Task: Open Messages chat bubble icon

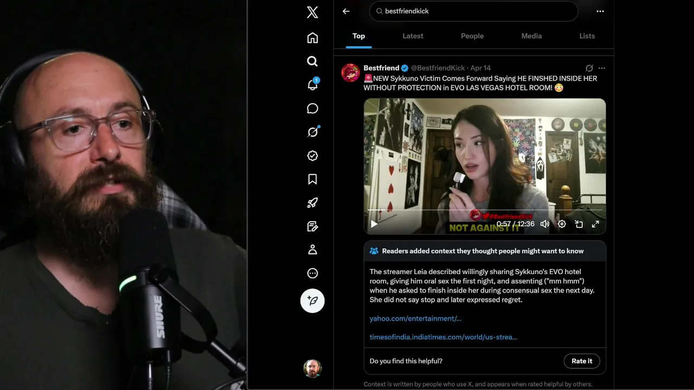Action: (312, 108)
